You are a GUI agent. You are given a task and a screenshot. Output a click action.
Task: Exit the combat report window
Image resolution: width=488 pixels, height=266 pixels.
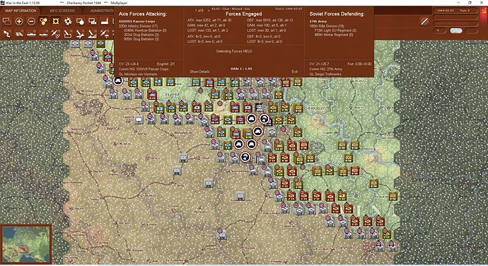[294, 71]
